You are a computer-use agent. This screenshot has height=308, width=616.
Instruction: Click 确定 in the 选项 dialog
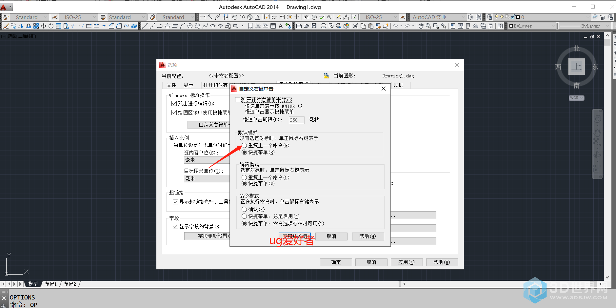336,262
